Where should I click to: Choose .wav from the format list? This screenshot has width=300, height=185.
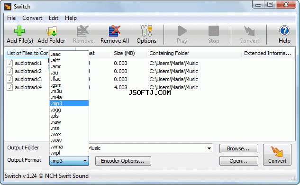[69, 140]
